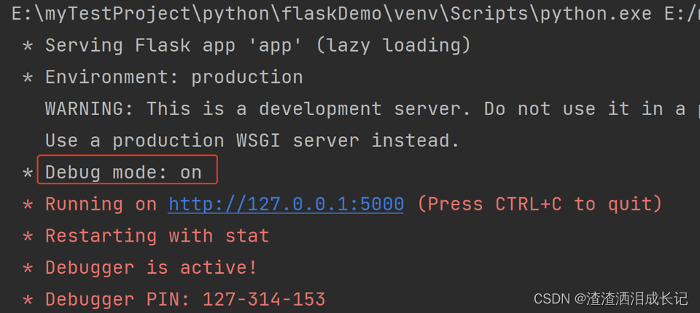Viewport: 700px width, 313px height.
Task: Click the word "WSGI" in the console
Action: [x=258, y=141]
